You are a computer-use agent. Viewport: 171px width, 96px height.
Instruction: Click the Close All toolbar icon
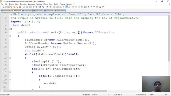[17, 7]
